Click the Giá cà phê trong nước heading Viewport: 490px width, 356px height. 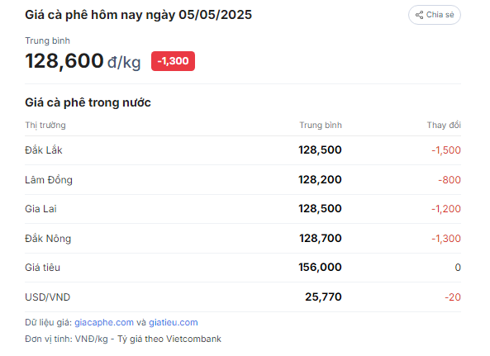(x=88, y=102)
